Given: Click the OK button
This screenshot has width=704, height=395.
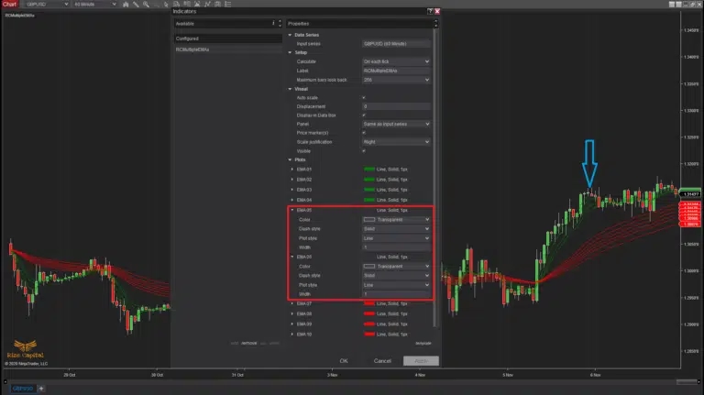Looking at the screenshot, I should click(344, 361).
